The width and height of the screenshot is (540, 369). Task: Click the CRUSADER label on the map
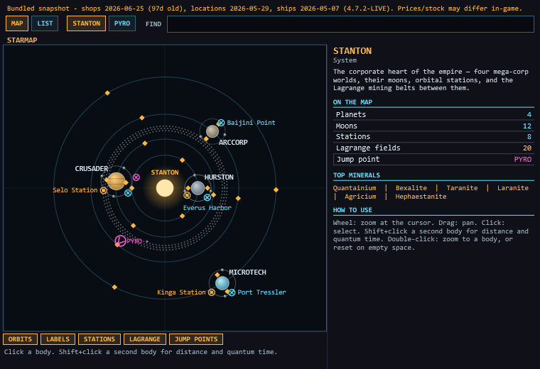click(92, 168)
